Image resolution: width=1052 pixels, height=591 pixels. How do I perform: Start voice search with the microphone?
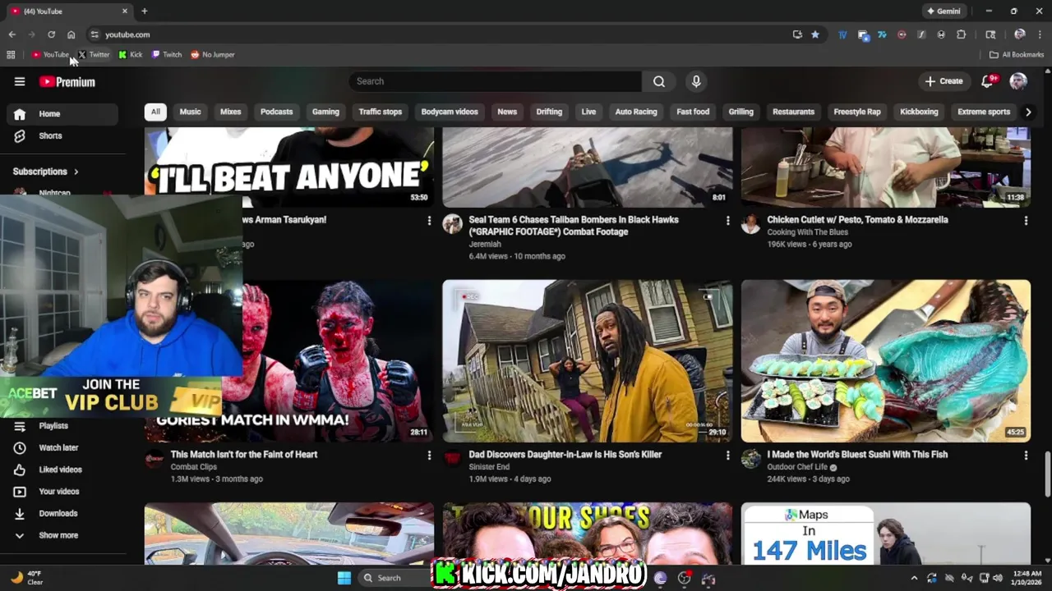696,81
